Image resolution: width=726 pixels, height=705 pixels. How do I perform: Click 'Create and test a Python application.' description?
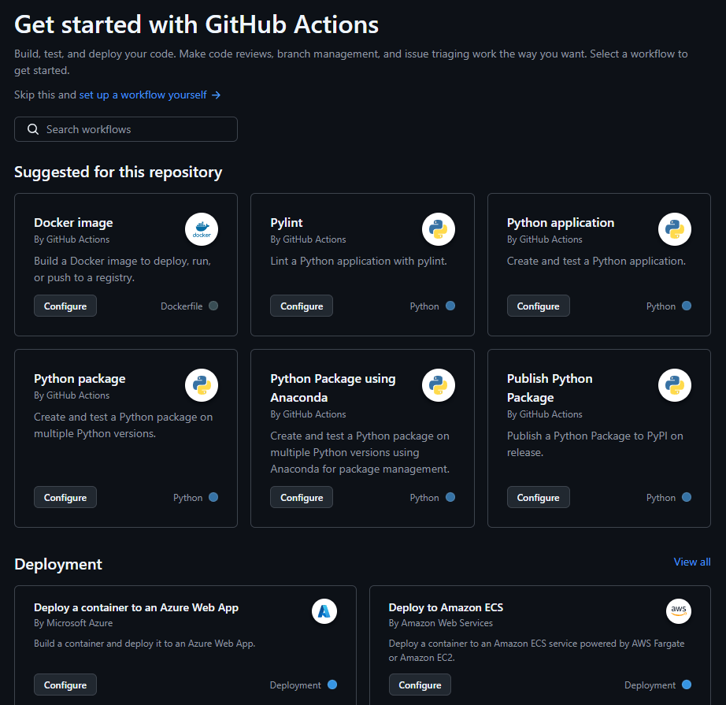[x=596, y=262]
